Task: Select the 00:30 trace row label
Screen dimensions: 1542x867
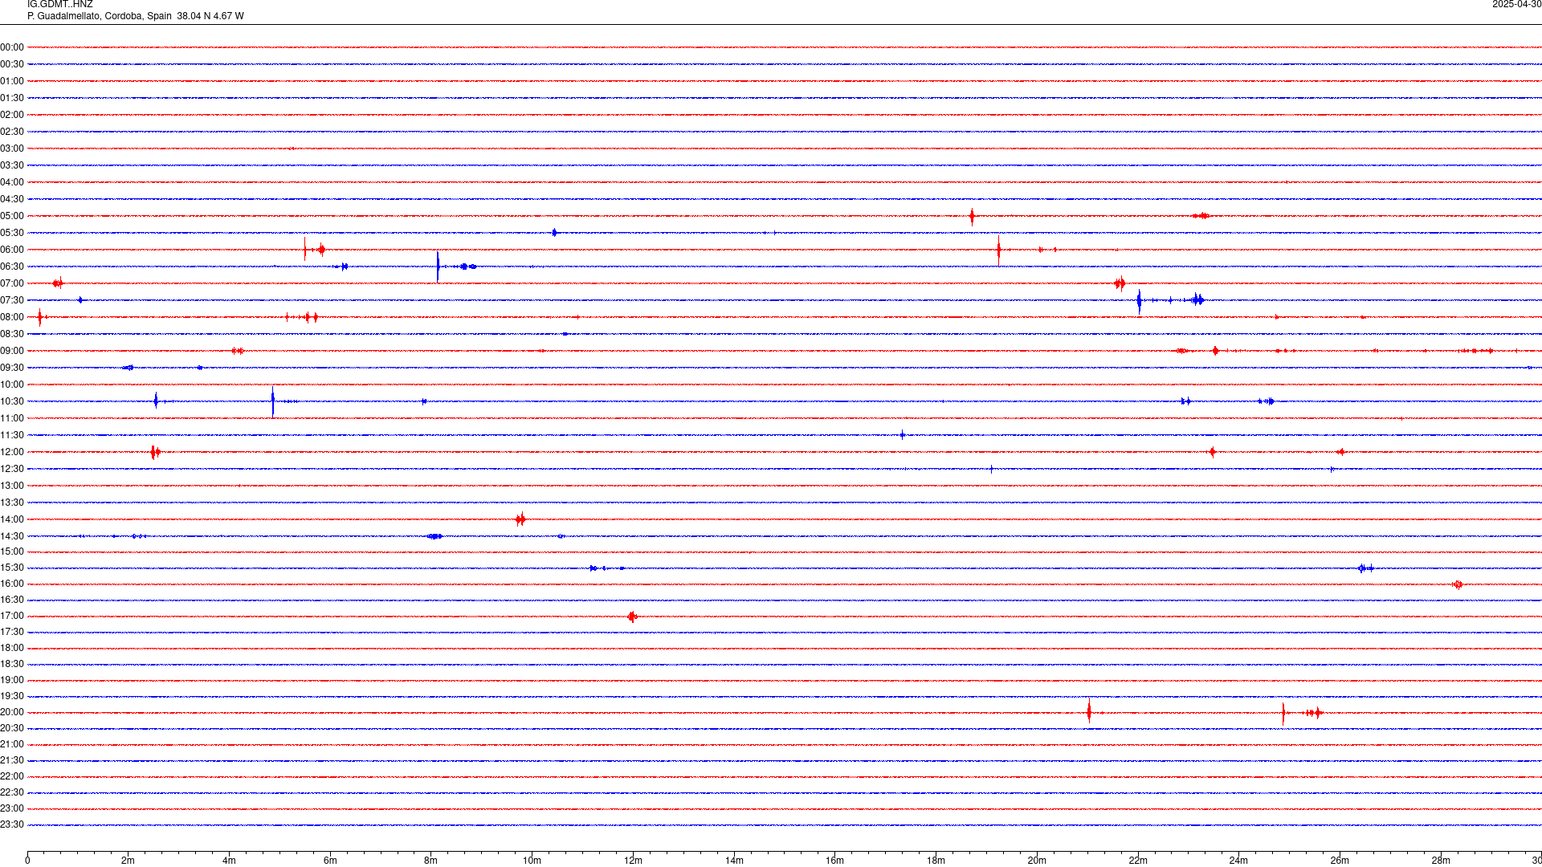Action: (12, 64)
